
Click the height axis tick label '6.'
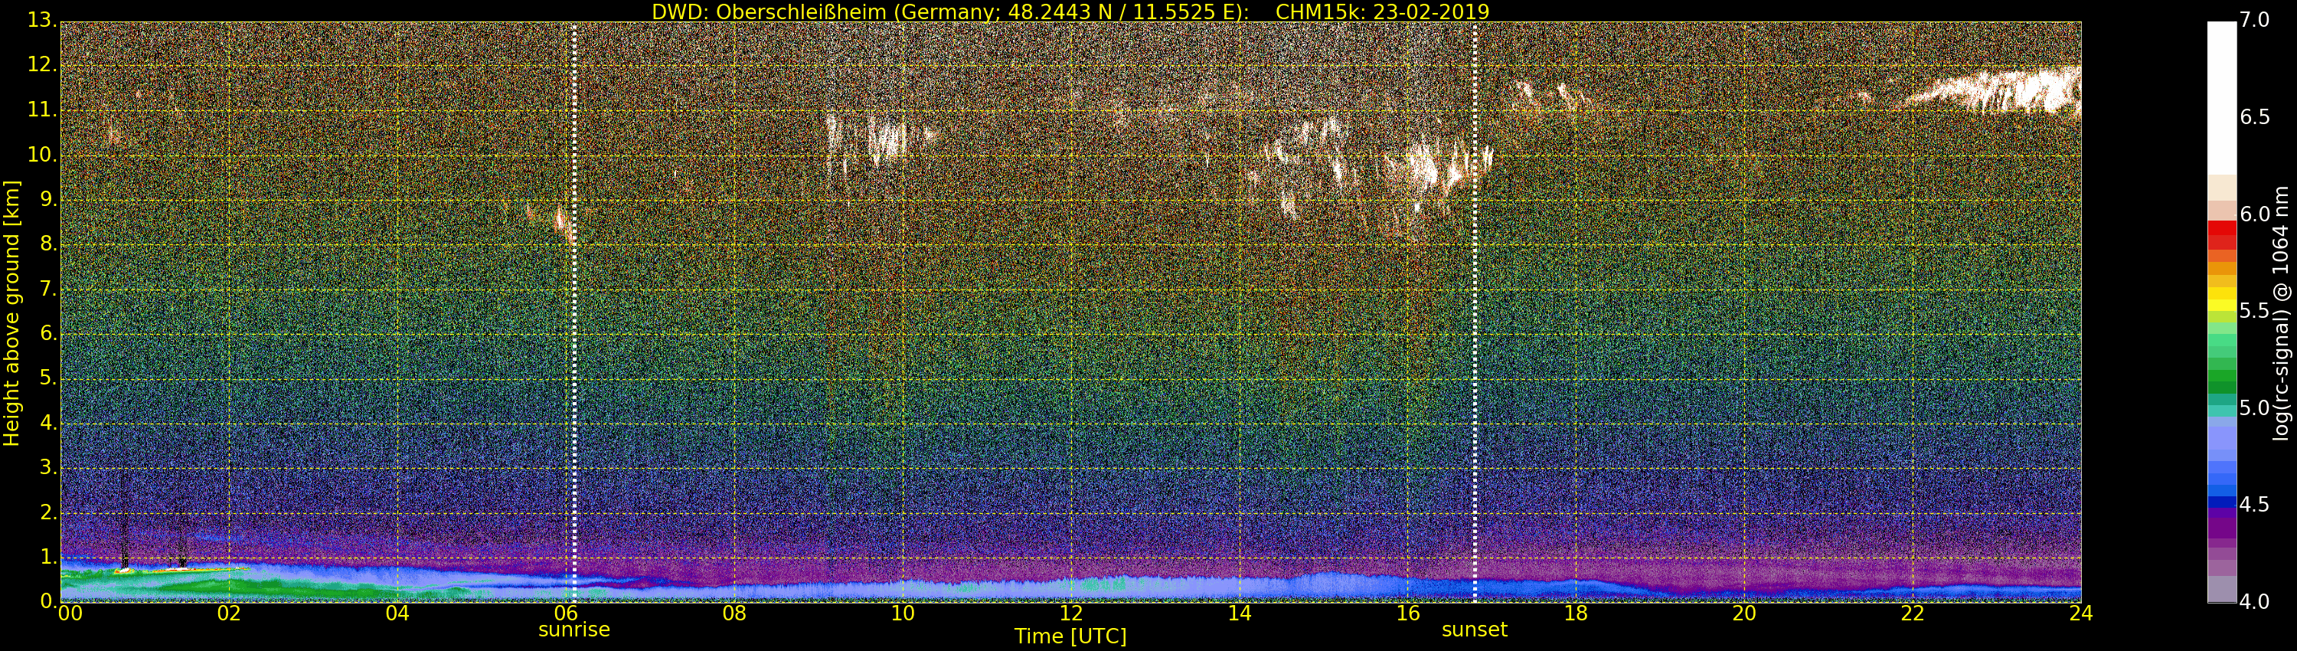pos(48,333)
